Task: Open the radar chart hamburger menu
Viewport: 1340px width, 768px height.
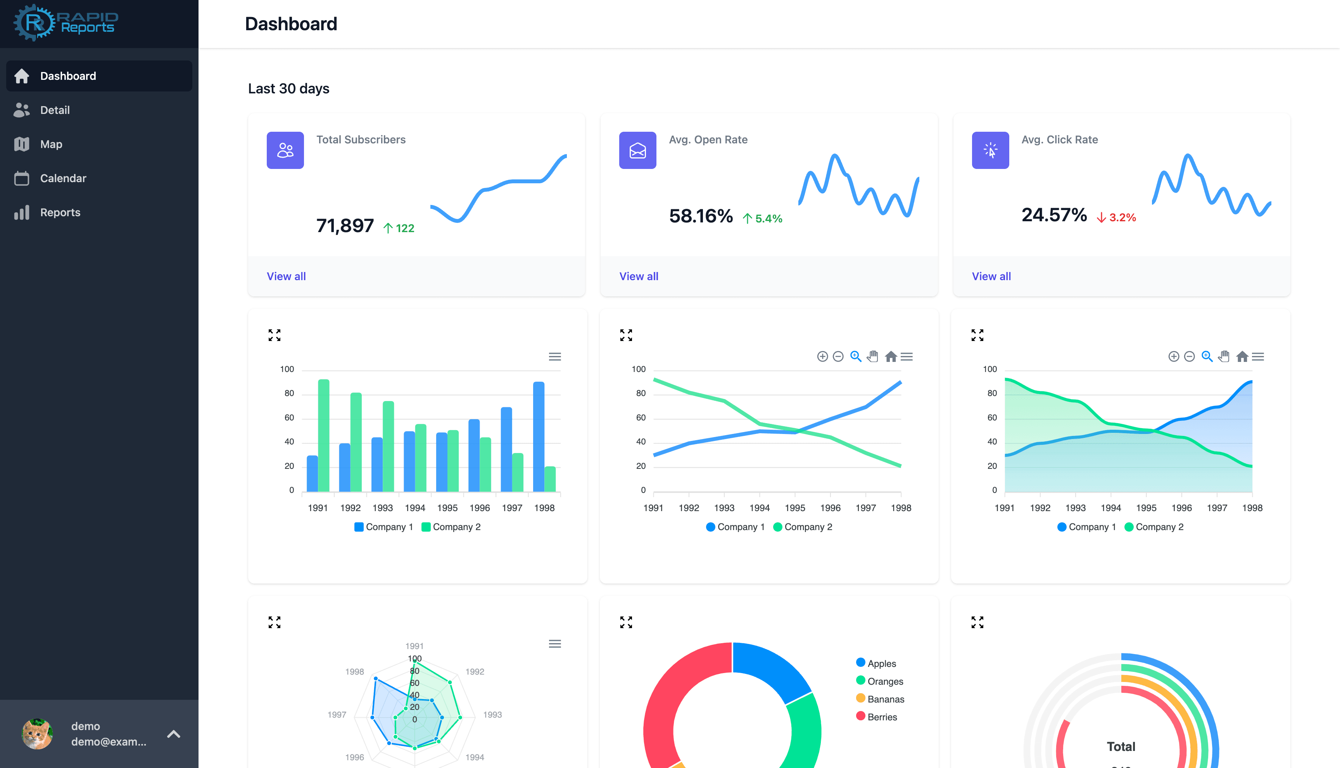Action: pyautogui.click(x=555, y=644)
